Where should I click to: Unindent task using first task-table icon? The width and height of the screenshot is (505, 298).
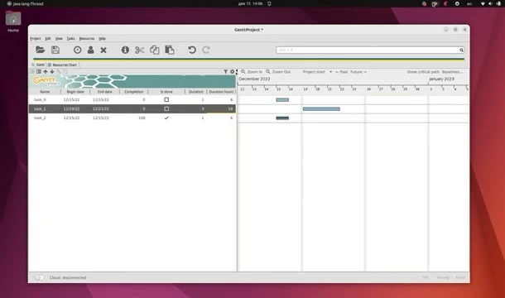point(32,71)
